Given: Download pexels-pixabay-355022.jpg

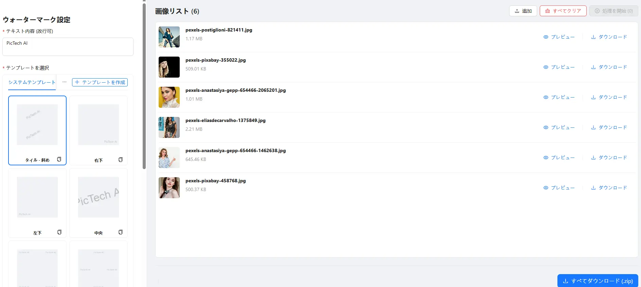Looking at the screenshot, I should coord(609,67).
